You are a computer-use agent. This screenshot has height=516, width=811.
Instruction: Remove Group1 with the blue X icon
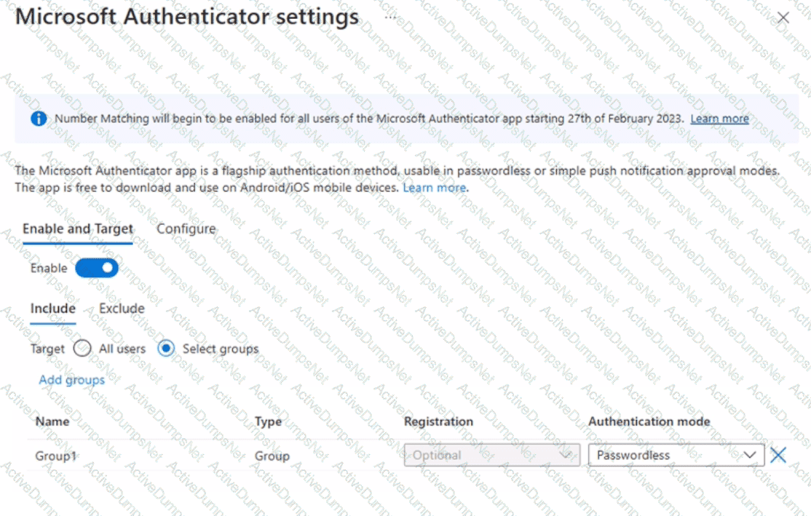click(778, 455)
